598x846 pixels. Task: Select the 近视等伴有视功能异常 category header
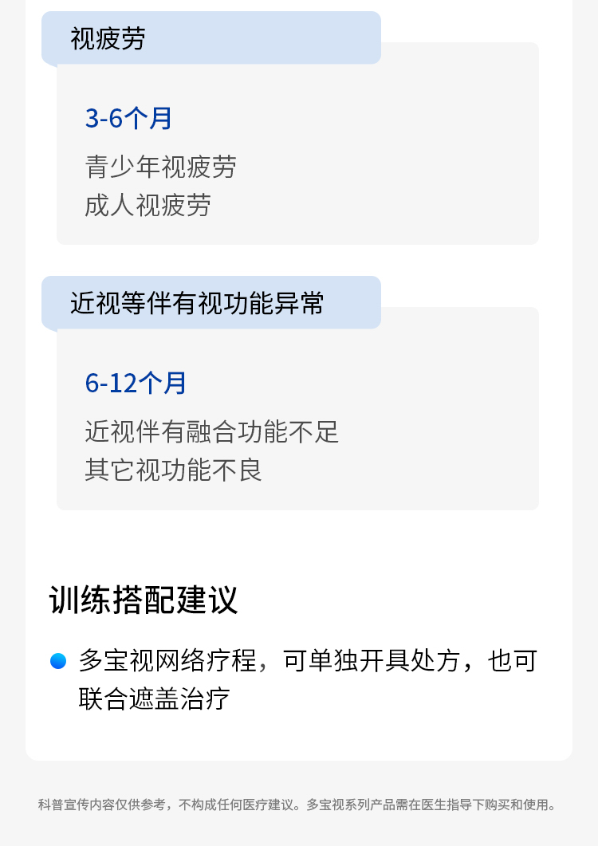tap(197, 303)
